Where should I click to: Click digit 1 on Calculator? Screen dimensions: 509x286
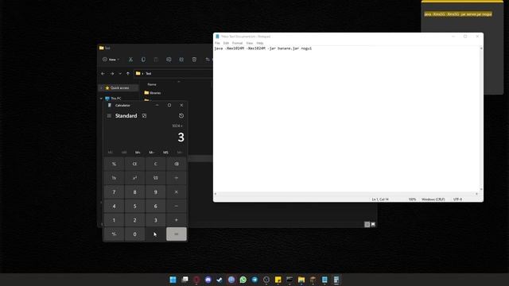pyautogui.click(x=114, y=220)
